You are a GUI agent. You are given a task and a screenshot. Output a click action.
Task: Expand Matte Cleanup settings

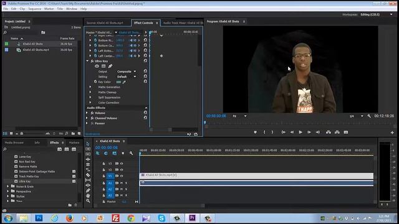tap(90, 92)
